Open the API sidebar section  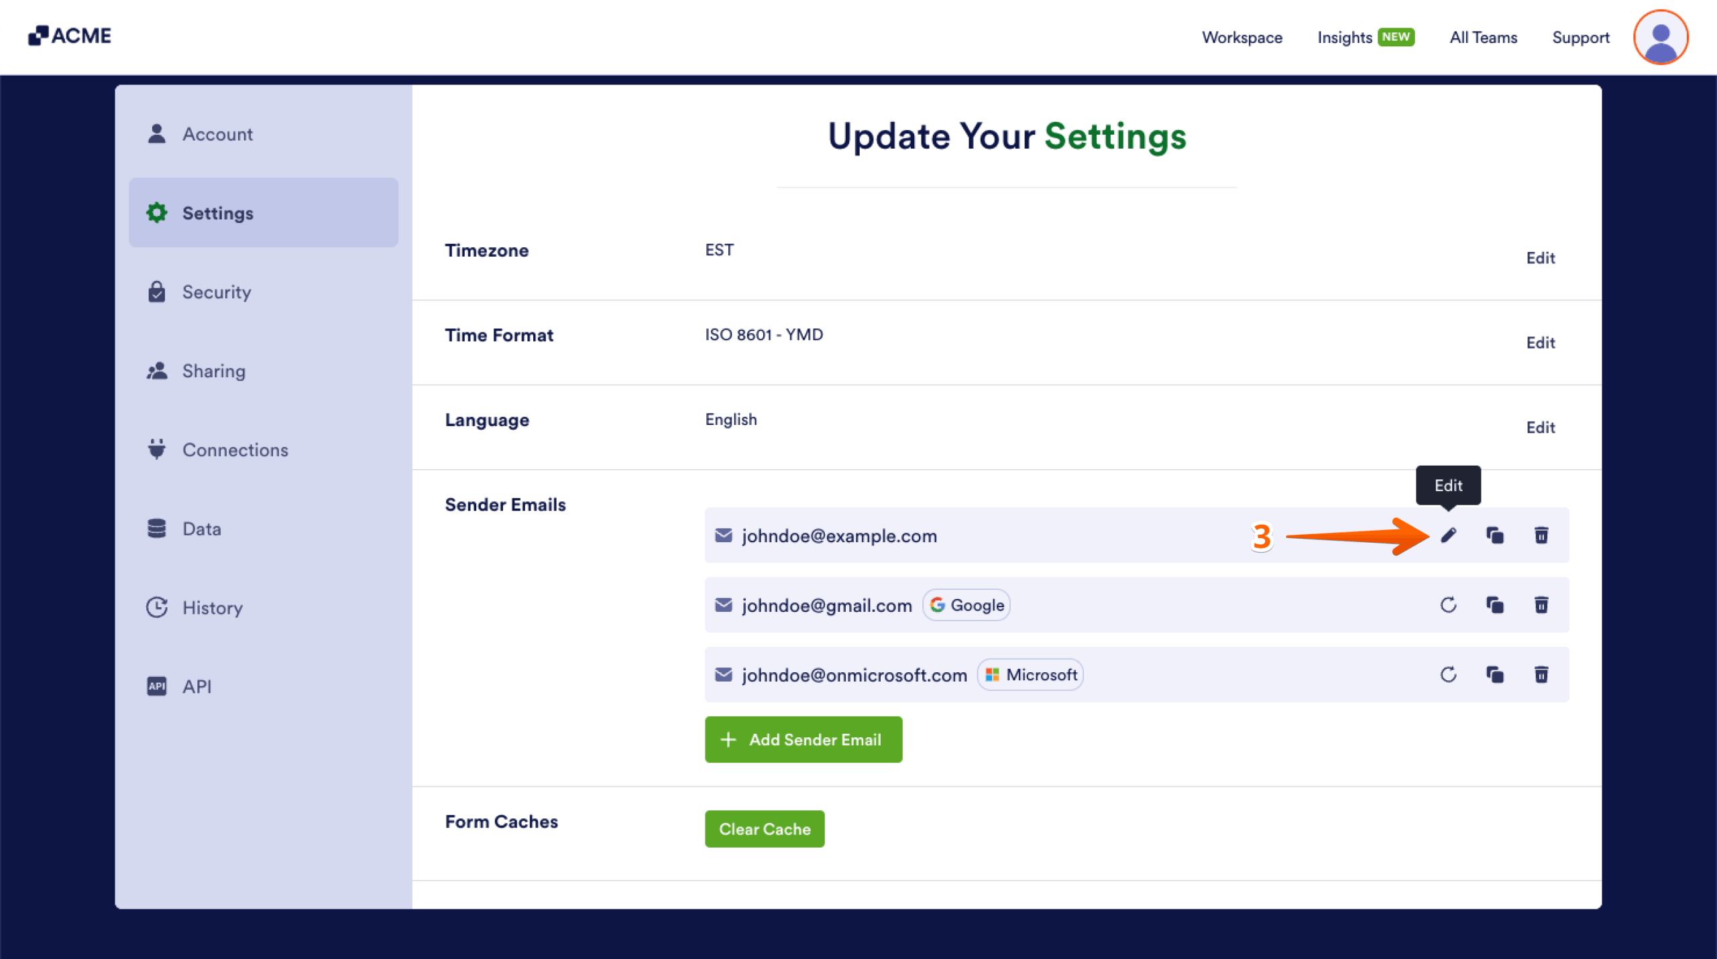(x=197, y=686)
